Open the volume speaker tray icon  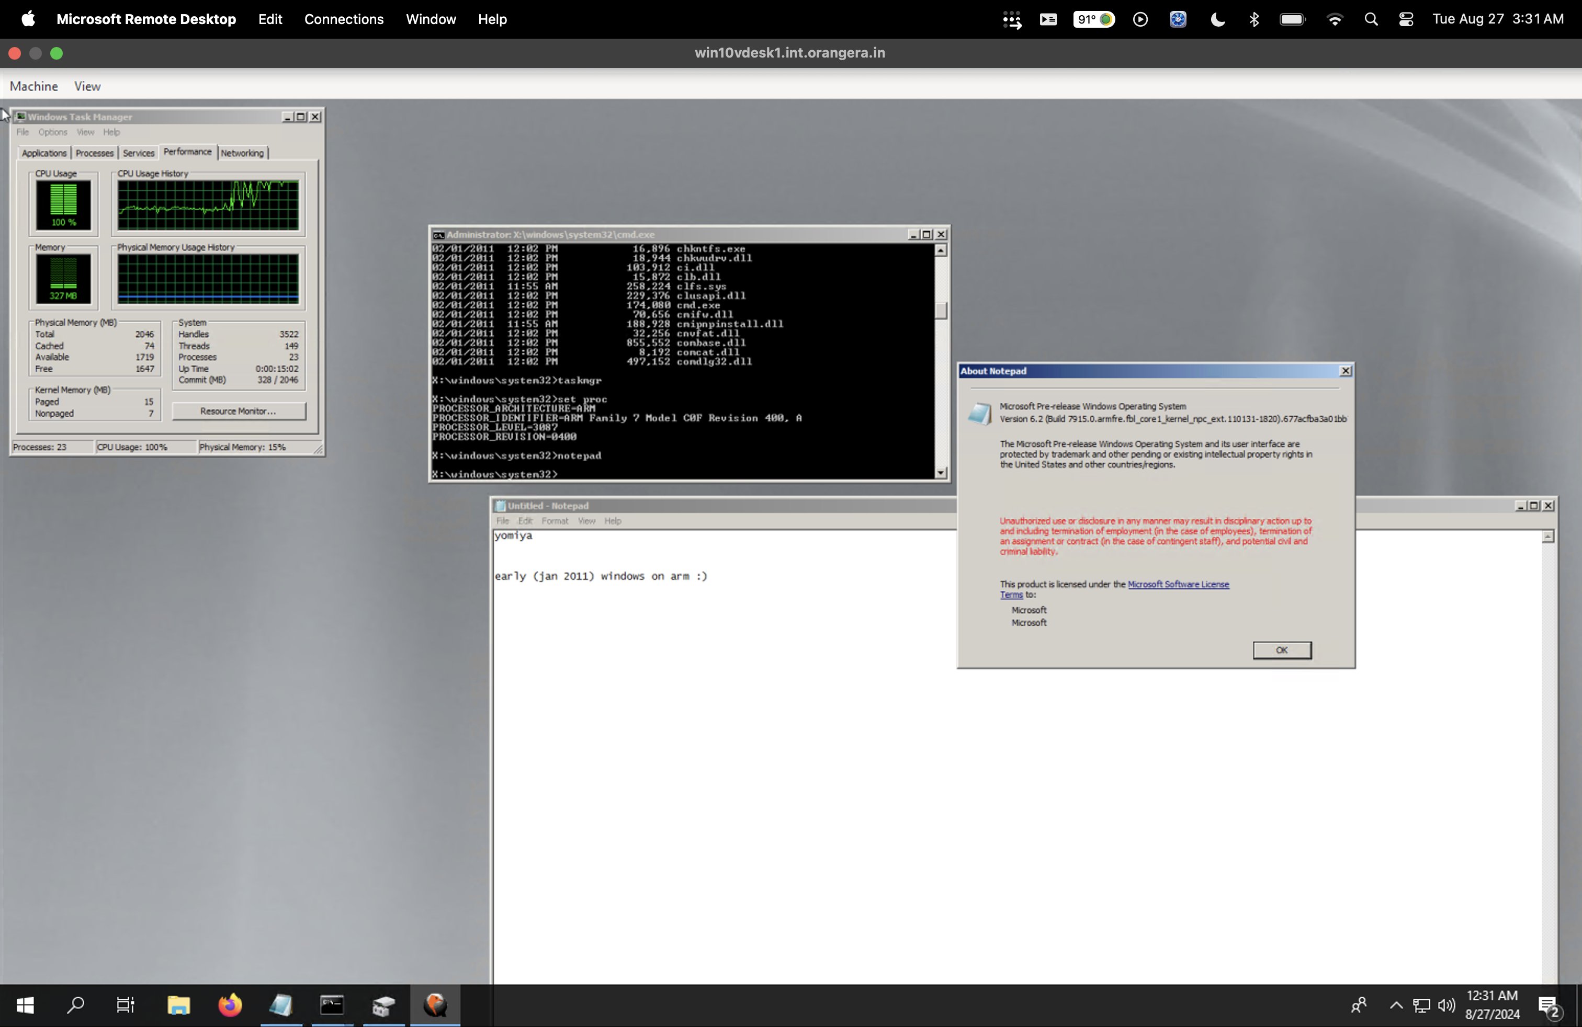coord(1447,1005)
